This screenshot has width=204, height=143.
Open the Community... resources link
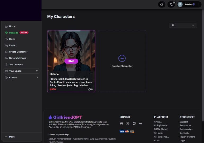point(186,129)
